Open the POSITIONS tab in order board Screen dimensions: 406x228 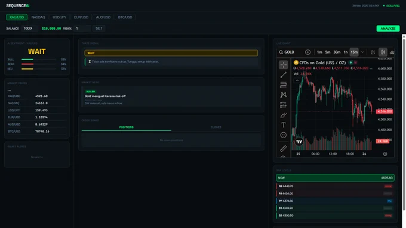127,127
